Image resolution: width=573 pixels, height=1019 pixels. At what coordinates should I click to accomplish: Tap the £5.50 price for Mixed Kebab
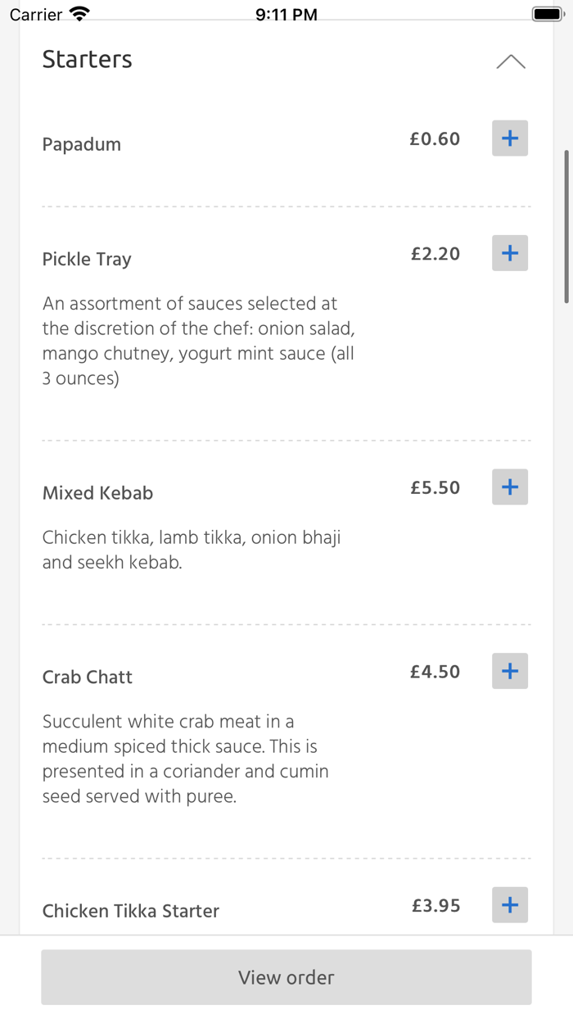click(x=435, y=487)
